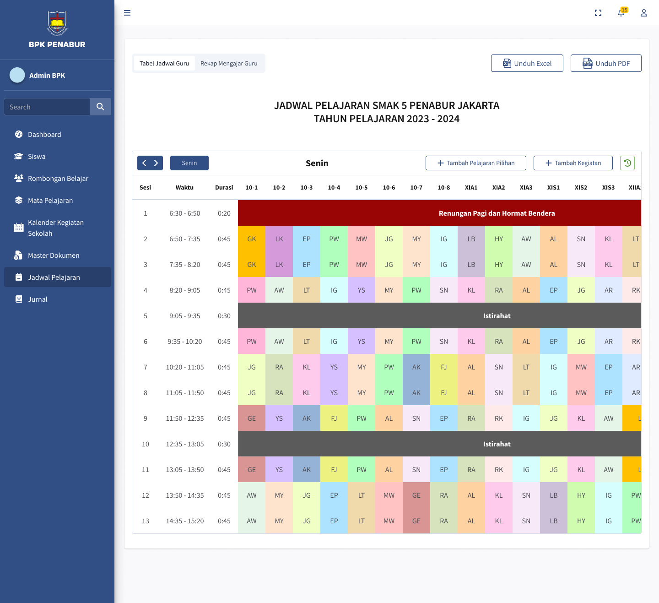
Task: Click the search magnifier icon
Action: [x=100, y=107]
